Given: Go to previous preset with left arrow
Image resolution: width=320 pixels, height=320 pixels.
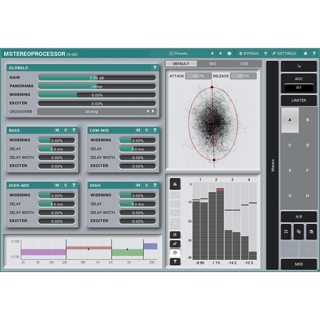Looking at the screenshot, I should 212,53.
